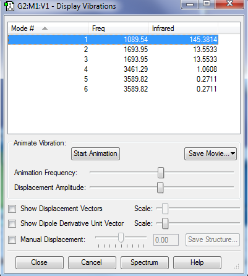Click the Displacement Amplitude slider handle
The height and width of the screenshot is (276, 248).
click(160, 188)
